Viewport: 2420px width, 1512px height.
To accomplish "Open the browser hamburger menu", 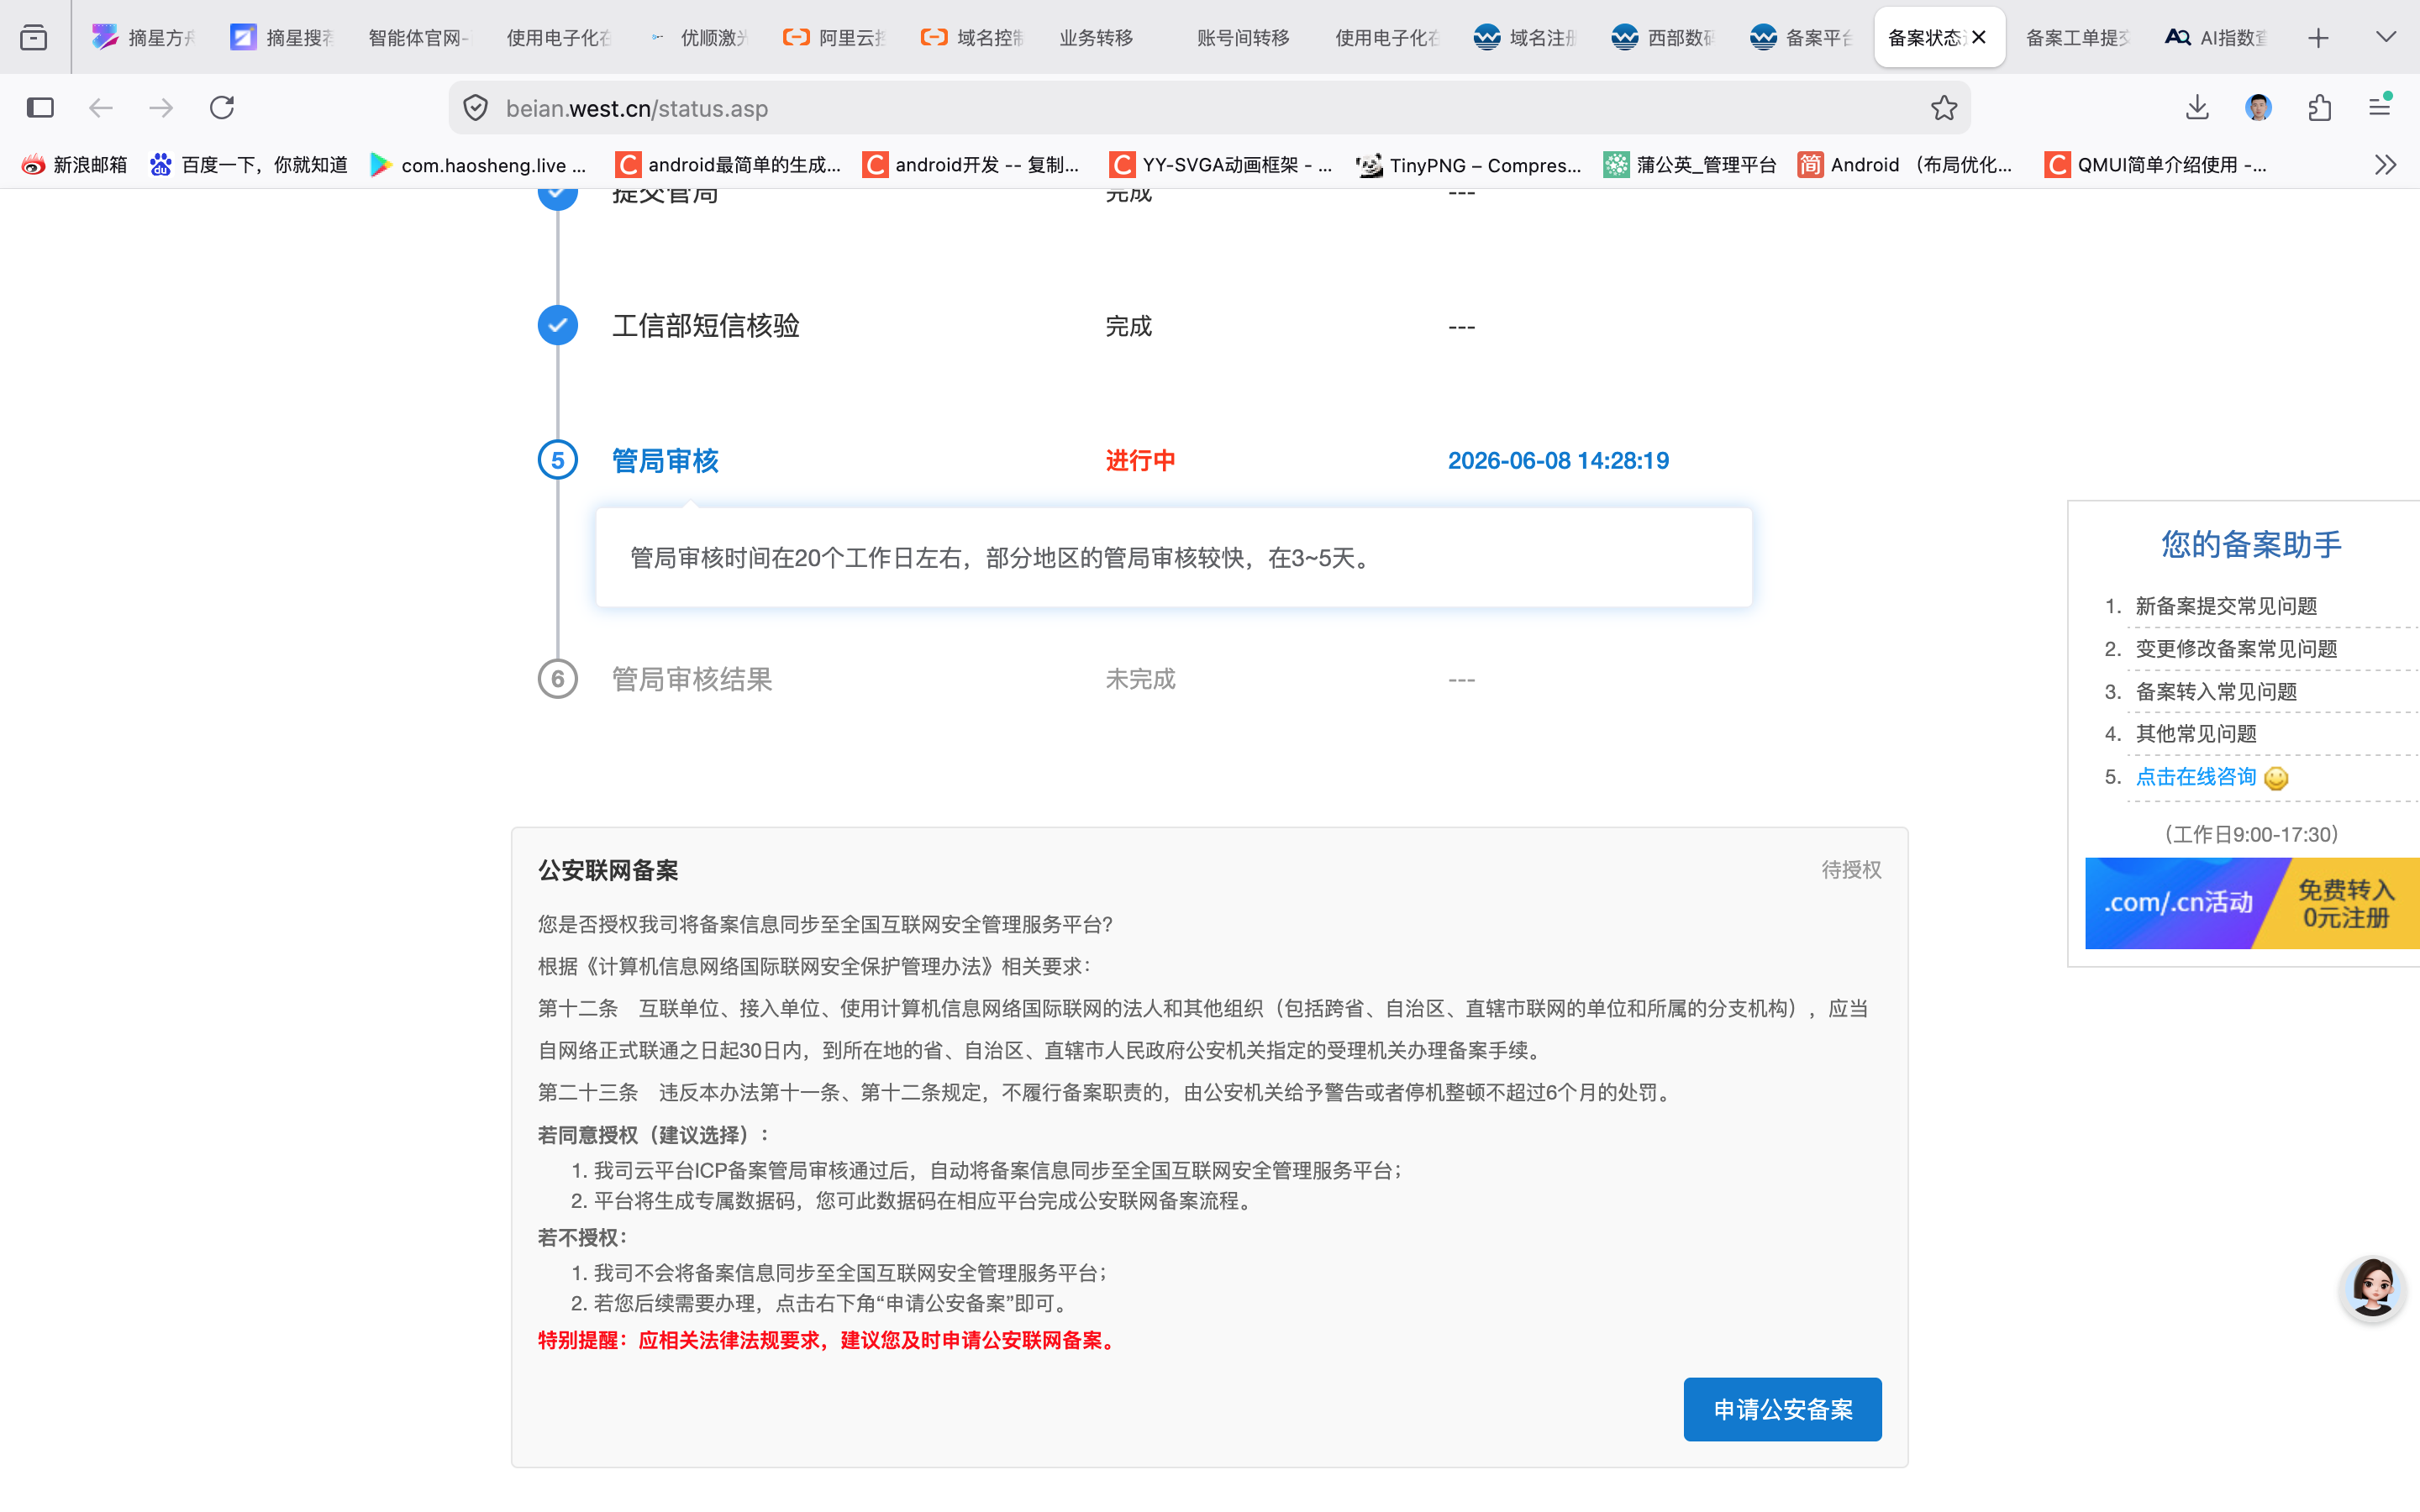I will (x=2380, y=106).
